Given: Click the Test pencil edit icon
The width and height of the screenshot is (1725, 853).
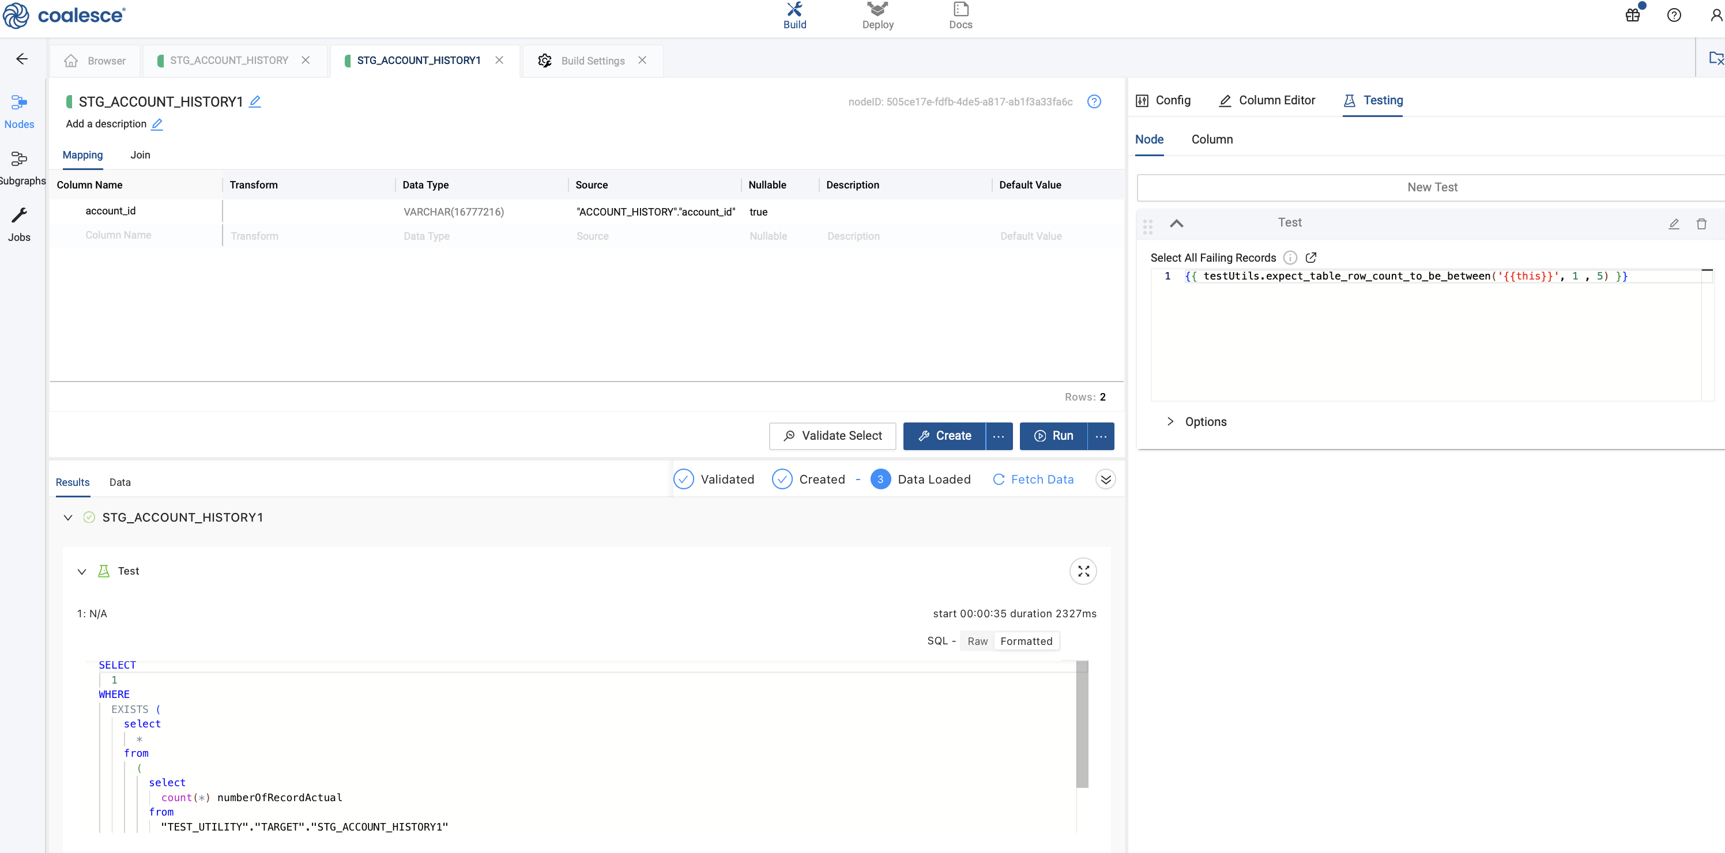Looking at the screenshot, I should pyautogui.click(x=1674, y=224).
